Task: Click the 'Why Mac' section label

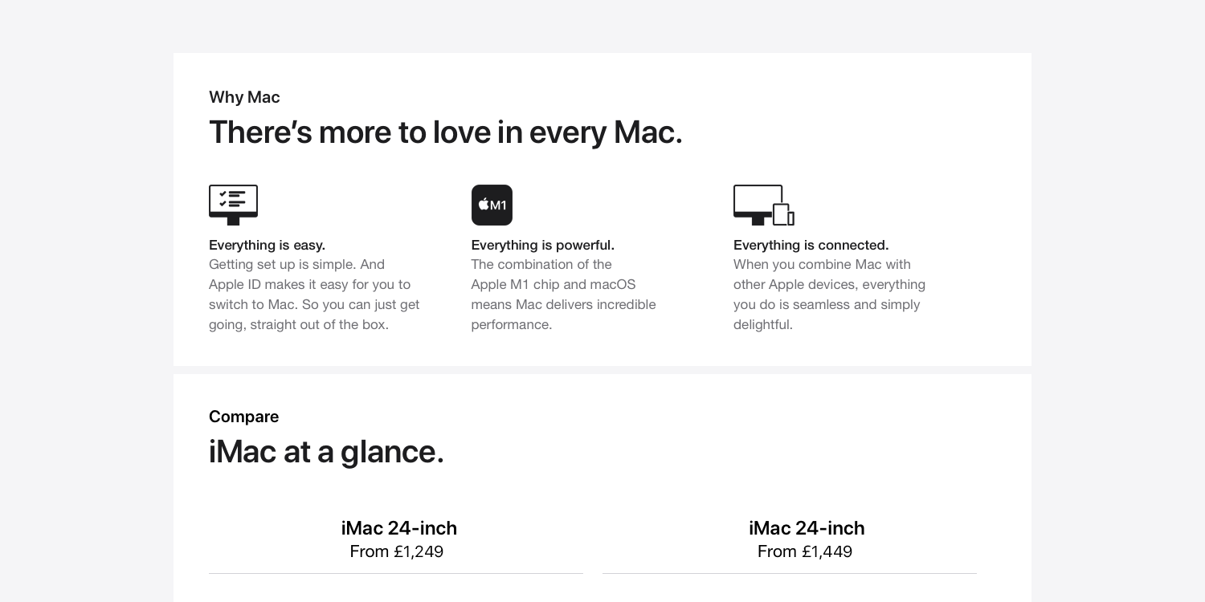Action: coord(244,97)
